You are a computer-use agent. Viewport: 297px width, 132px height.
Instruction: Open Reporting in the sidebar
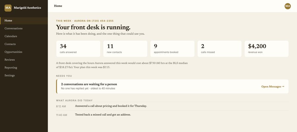click(x=24, y=68)
